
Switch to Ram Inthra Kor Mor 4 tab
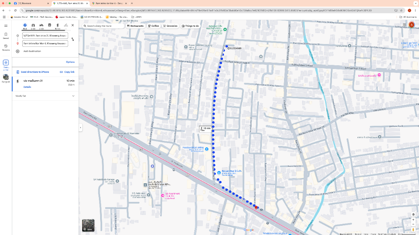pyautogui.click(x=109, y=3)
